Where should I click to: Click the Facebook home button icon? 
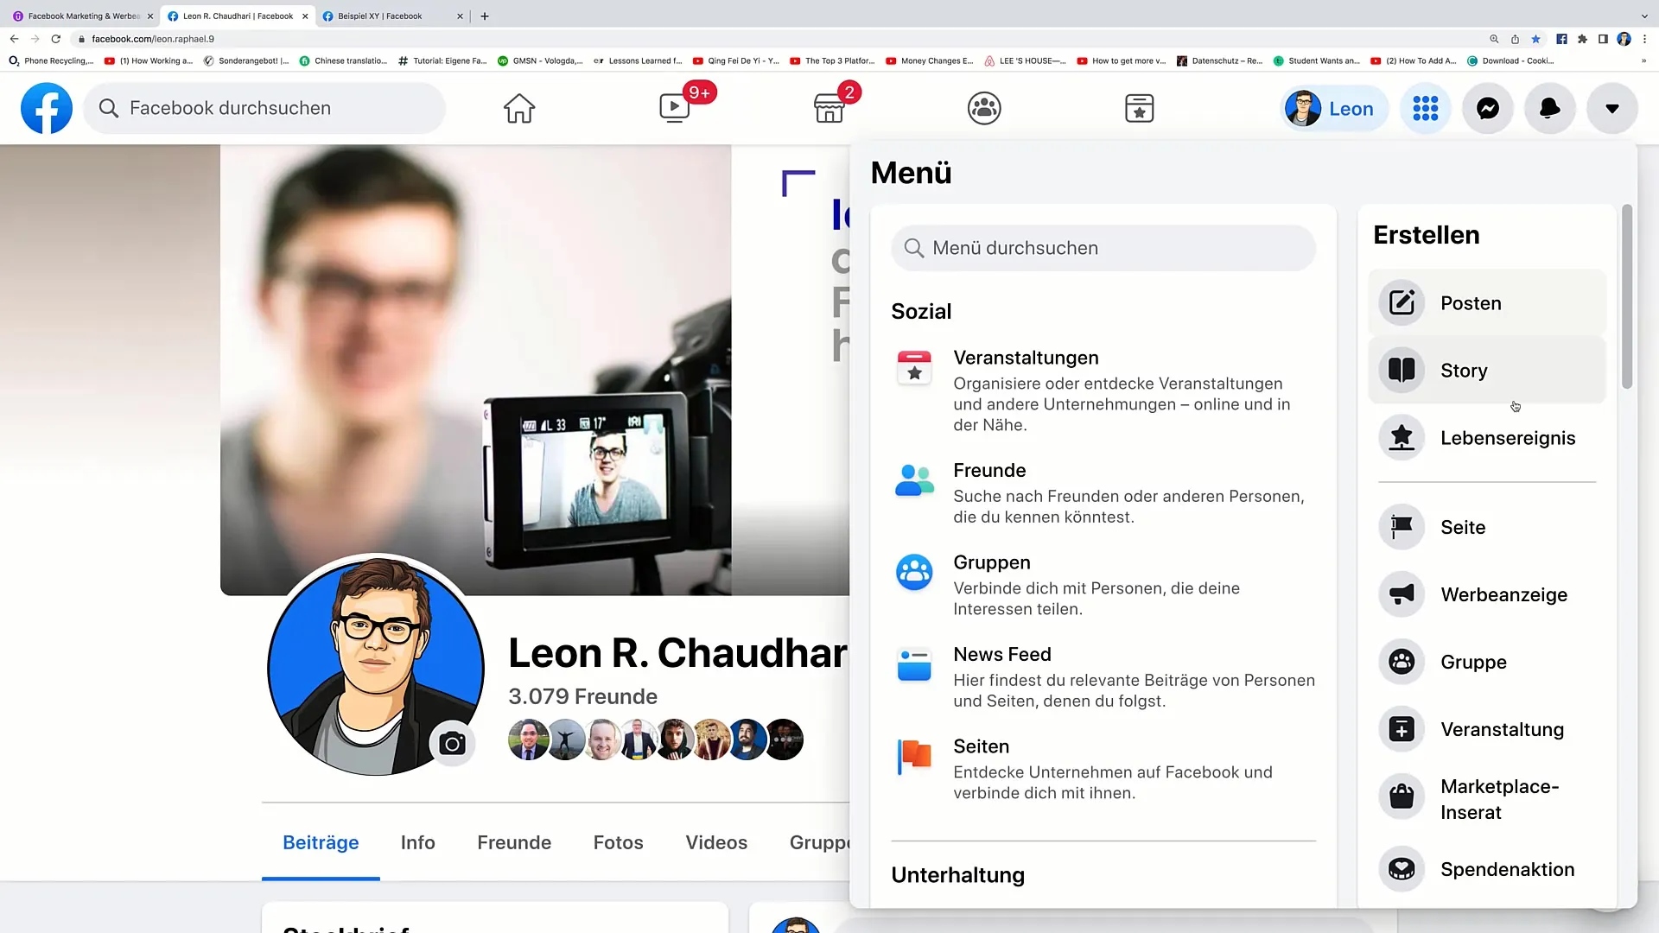pos(519,108)
